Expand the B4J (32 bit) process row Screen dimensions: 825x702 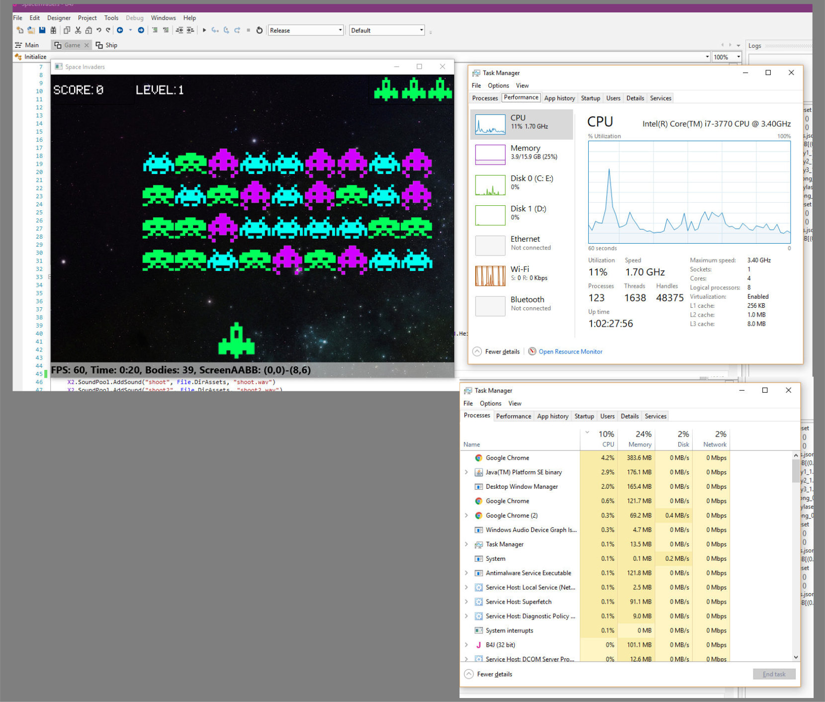click(466, 645)
